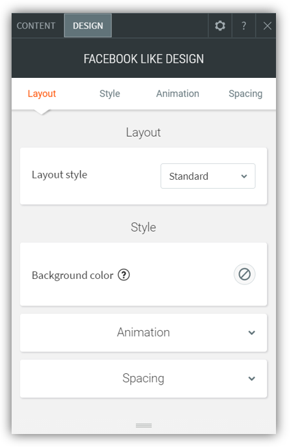Open the Style sub-tab
The image size is (291, 447).
pos(110,94)
